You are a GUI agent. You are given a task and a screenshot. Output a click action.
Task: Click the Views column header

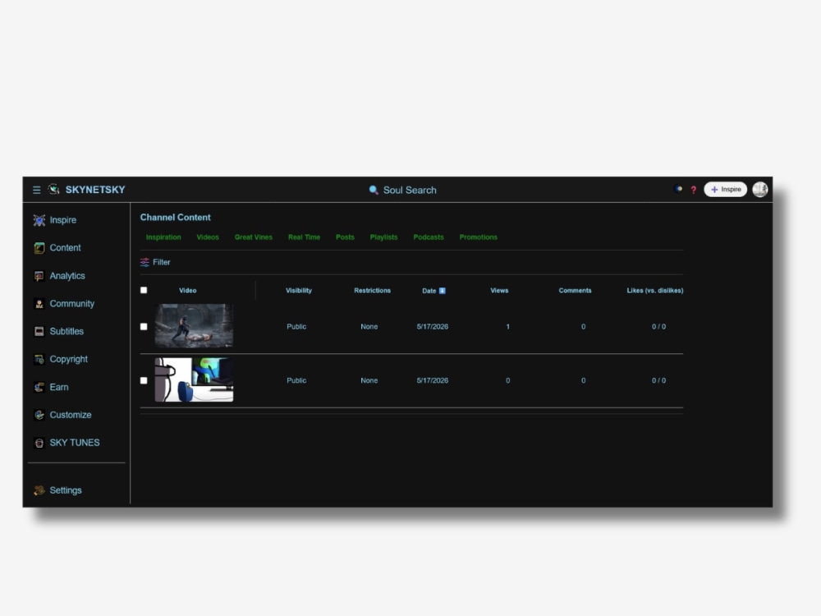499,291
